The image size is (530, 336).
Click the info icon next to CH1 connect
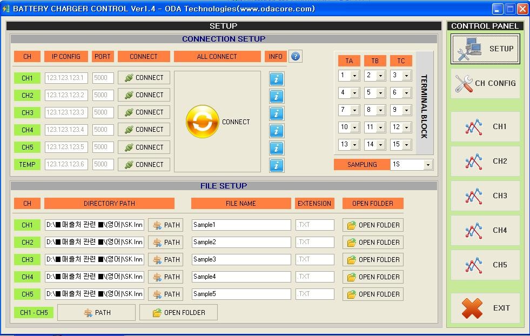click(277, 79)
